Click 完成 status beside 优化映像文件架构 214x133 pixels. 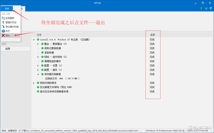coord(152,87)
